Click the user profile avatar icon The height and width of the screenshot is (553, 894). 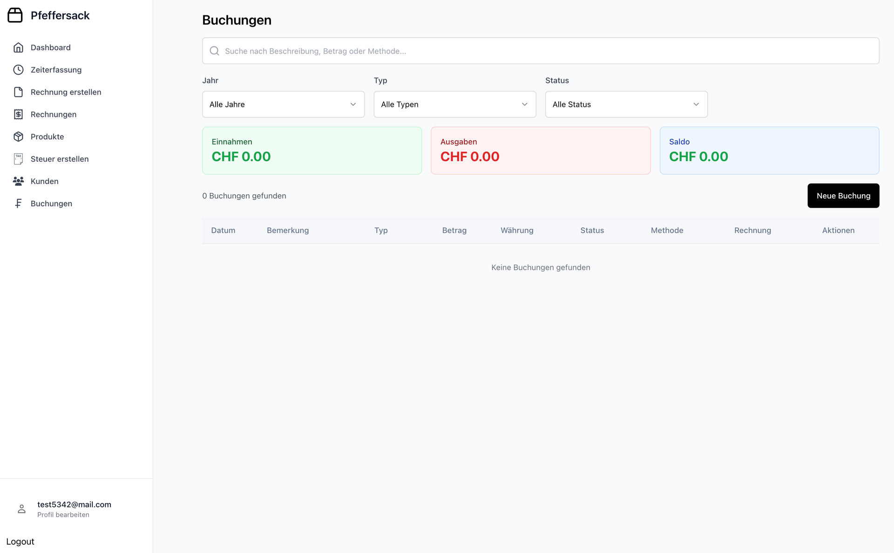point(21,509)
